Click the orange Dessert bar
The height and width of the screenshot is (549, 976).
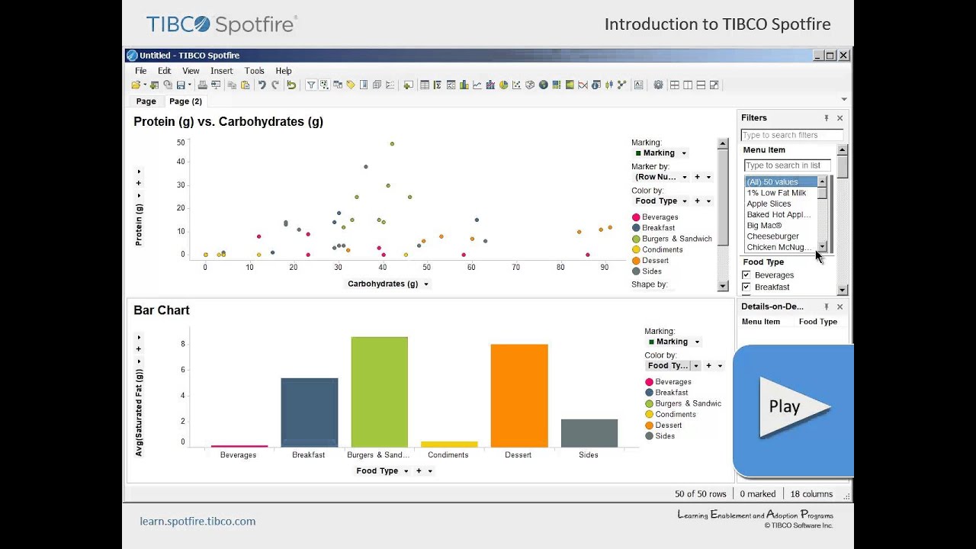click(x=519, y=396)
